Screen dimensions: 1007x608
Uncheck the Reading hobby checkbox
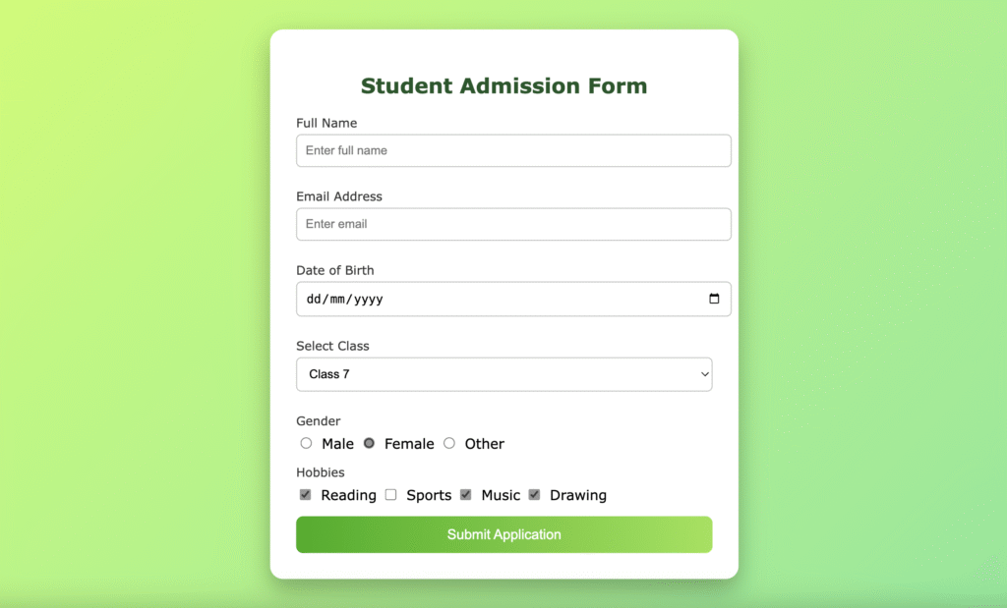pyautogui.click(x=306, y=494)
